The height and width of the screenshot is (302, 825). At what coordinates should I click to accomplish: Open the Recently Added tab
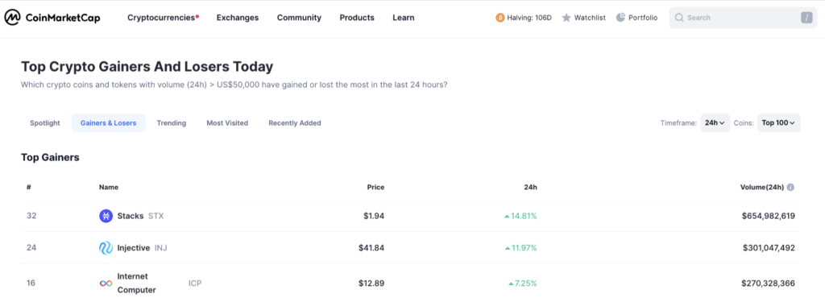pyautogui.click(x=295, y=123)
